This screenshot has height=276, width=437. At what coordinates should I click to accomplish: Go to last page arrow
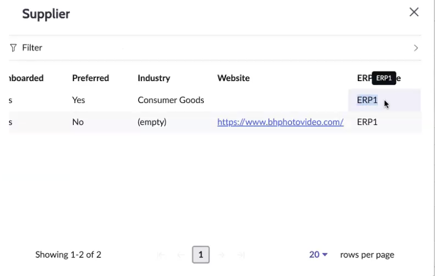(x=241, y=255)
